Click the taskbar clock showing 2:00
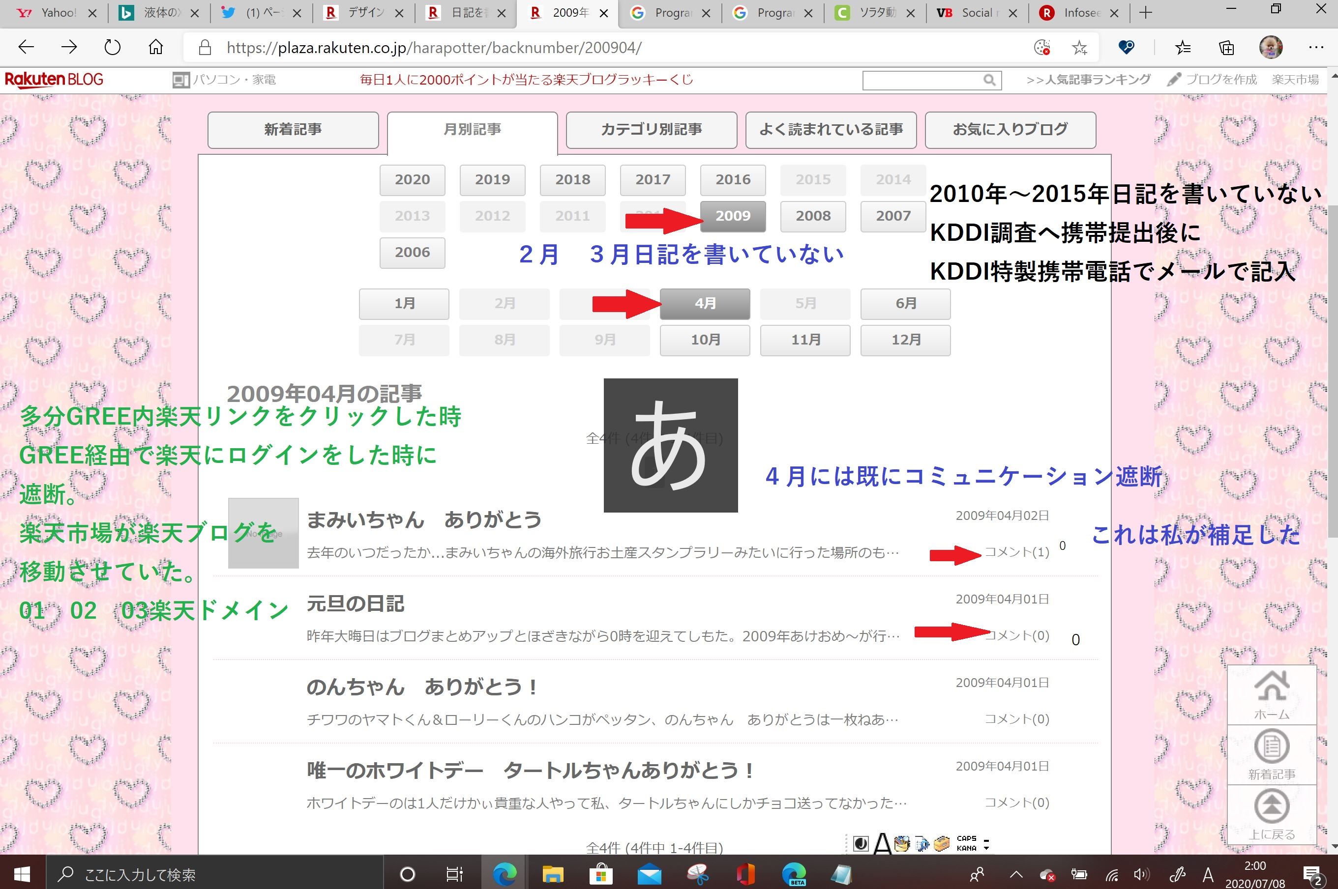The width and height of the screenshot is (1338, 889). pyautogui.click(x=1254, y=875)
